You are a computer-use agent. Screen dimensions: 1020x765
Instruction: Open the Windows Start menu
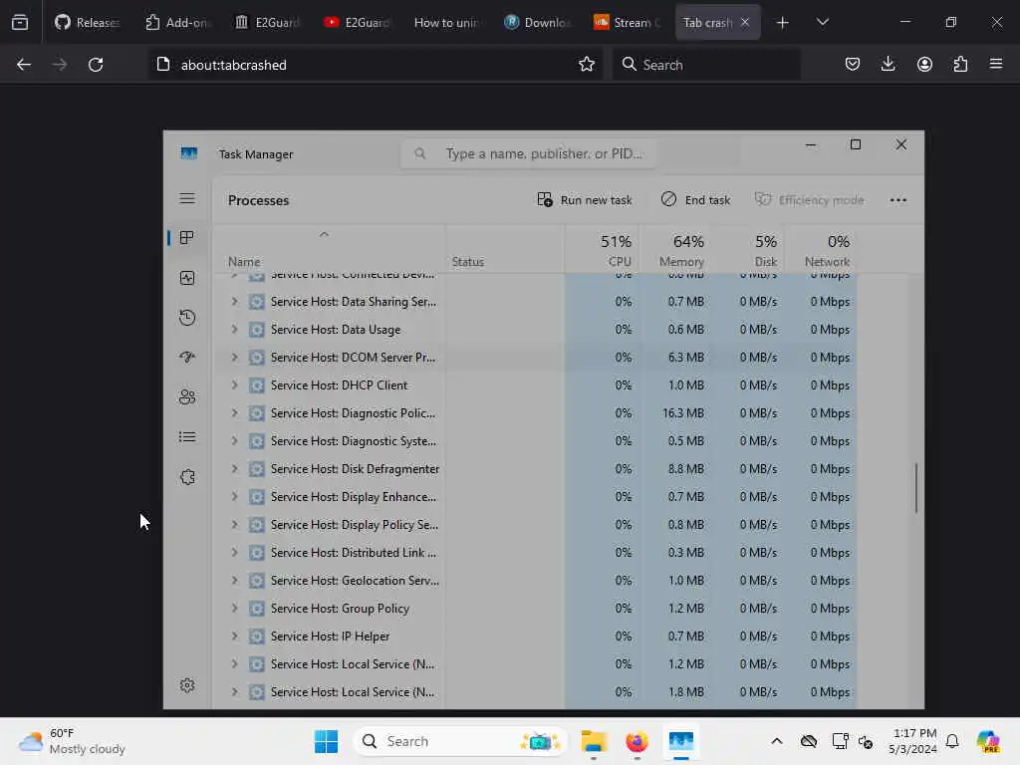[326, 741]
